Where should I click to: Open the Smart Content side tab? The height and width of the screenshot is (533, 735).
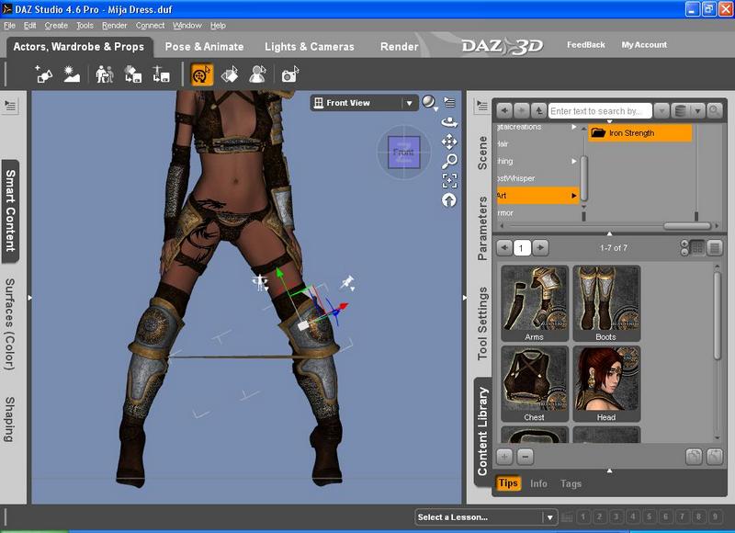pyautogui.click(x=10, y=211)
